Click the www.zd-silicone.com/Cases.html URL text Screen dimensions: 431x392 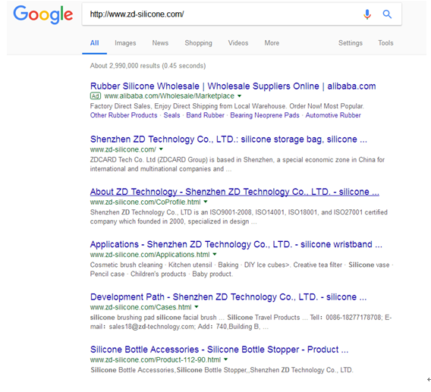point(140,307)
